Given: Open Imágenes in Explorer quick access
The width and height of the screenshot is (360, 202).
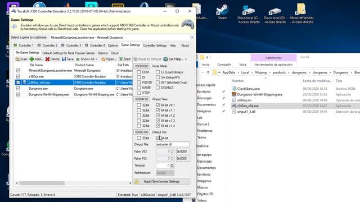Looking at the screenshot, I should [204, 111].
